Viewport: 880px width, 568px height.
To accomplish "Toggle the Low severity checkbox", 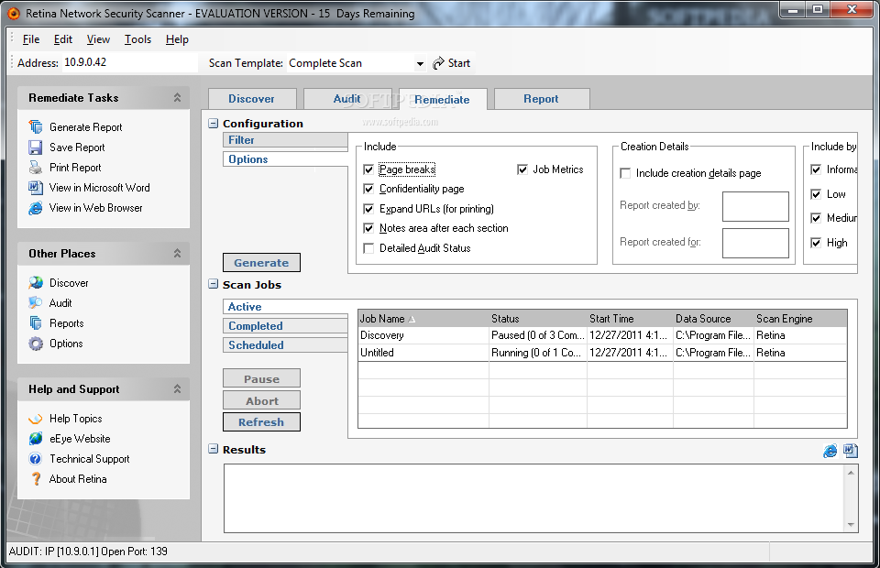I will (x=816, y=194).
